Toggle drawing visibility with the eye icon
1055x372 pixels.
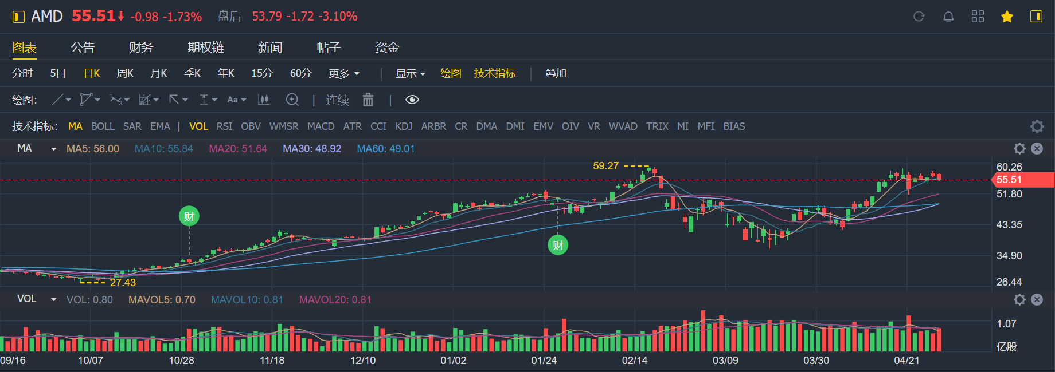click(x=412, y=100)
